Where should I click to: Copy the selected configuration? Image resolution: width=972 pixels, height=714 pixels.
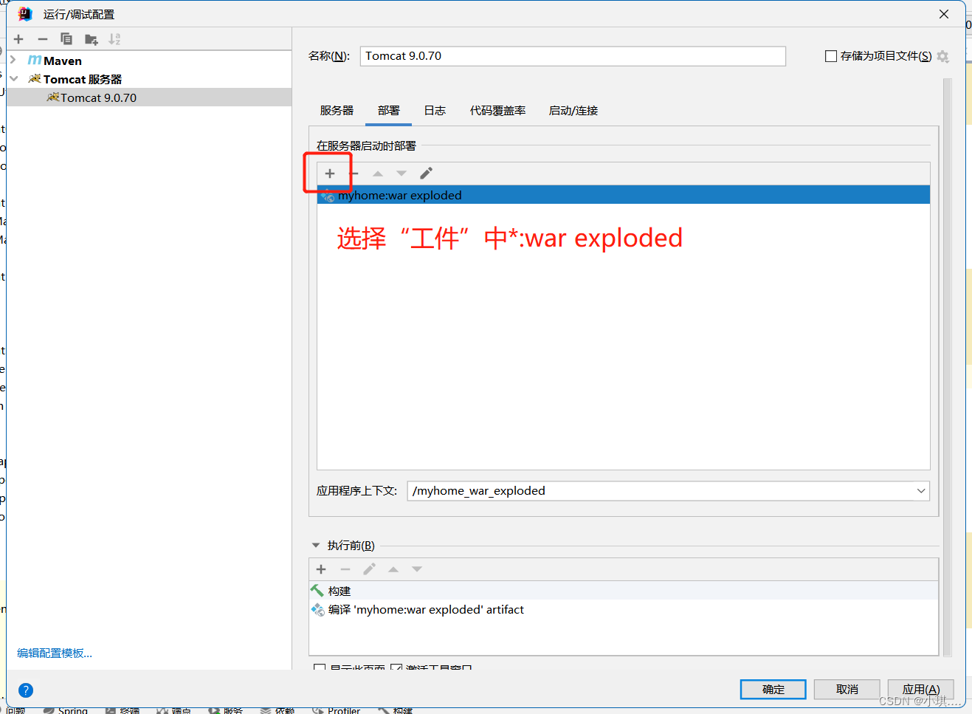click(x=66, y=39)
